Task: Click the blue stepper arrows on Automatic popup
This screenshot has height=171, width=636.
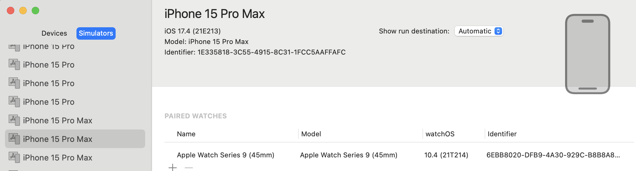Action: (x=498, y=31)
